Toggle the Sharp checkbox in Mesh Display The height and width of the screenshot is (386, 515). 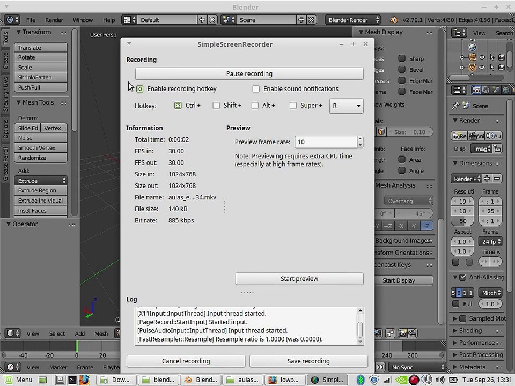tap(402, 58)
